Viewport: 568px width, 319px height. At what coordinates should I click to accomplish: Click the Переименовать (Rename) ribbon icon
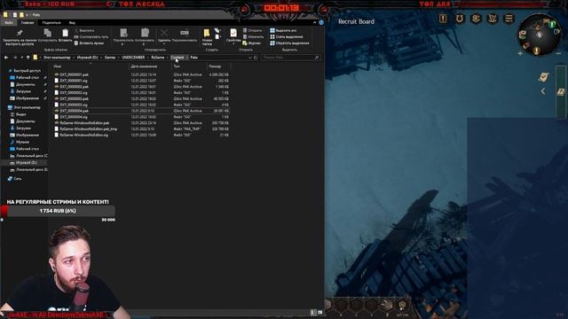[185, 33]
